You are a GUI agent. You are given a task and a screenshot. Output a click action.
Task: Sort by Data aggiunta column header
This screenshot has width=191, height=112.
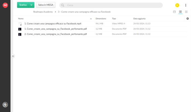(x=139, y=19)
